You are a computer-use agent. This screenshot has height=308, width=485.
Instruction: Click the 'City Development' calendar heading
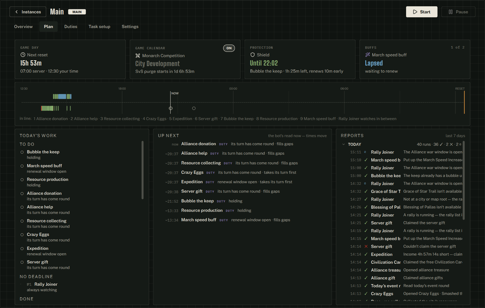(x=157, y=64)
